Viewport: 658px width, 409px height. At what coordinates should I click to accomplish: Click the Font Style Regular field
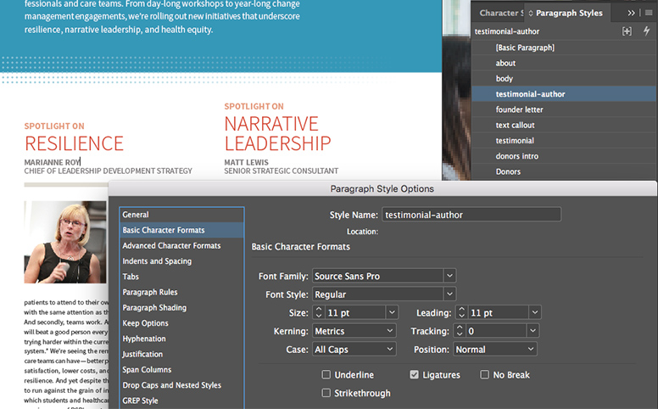click(377, 294)
